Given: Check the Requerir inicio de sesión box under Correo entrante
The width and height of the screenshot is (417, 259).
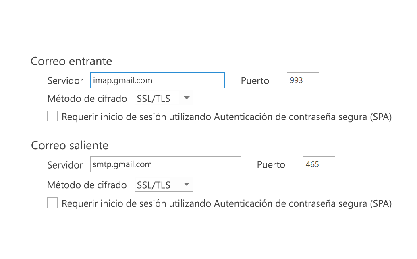Looking at the screenshot, I should 52,116.
